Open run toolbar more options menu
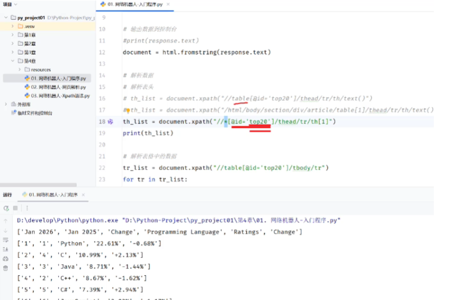Image resolution: width=452 pixels, height=300 pixels. [27, 208]
